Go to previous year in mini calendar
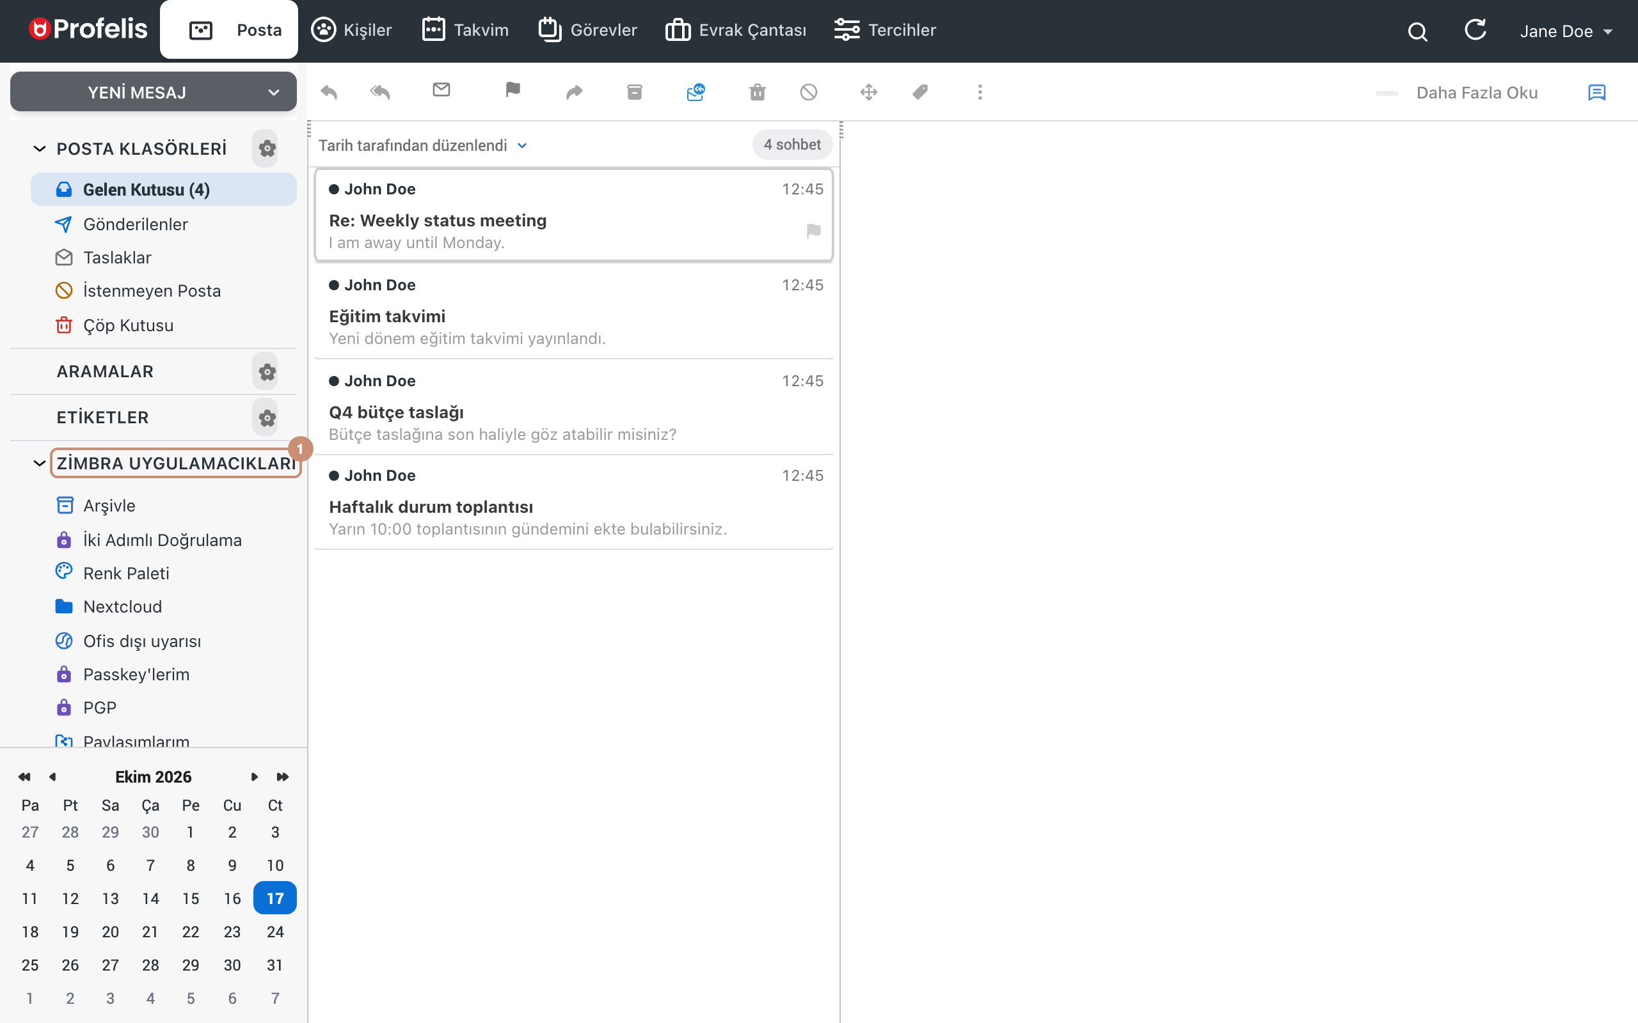Viewport: 1638px width, 1023px height. coord(24,777)
